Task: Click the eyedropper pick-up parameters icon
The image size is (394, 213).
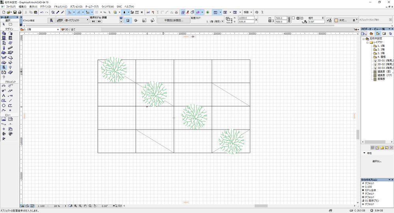Action: tap(58, 12)
